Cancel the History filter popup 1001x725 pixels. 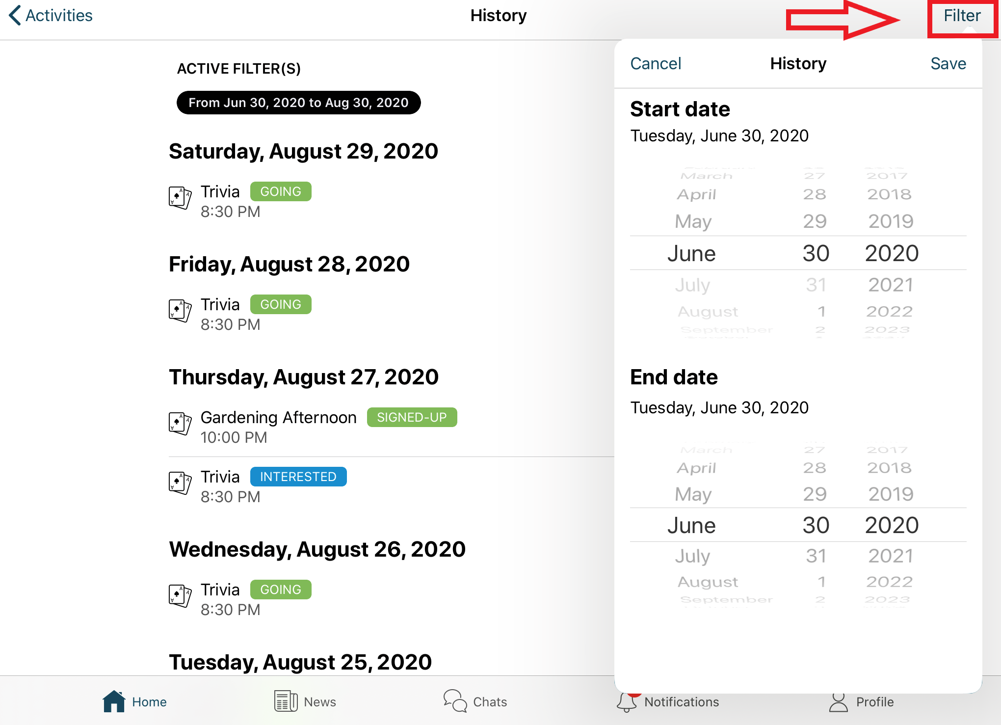click(x=656, y=64)
